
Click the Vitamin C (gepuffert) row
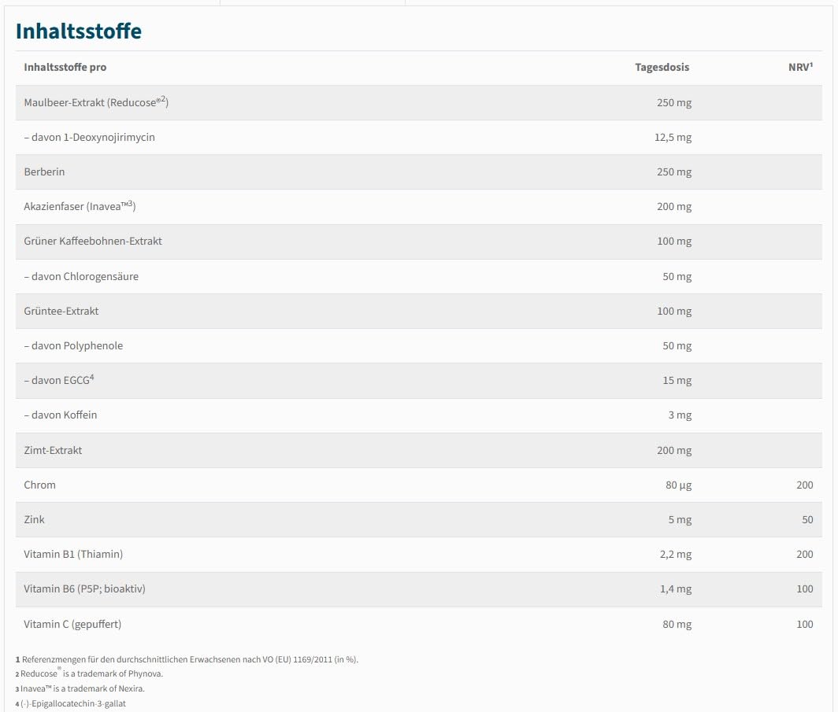point(418,625)
